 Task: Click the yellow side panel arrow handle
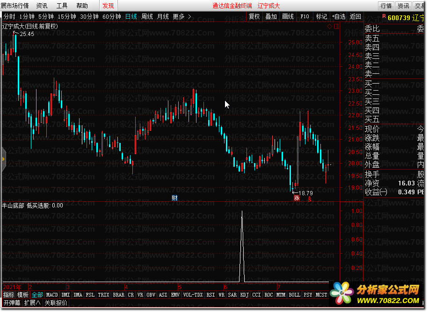(x=3, y=159)
